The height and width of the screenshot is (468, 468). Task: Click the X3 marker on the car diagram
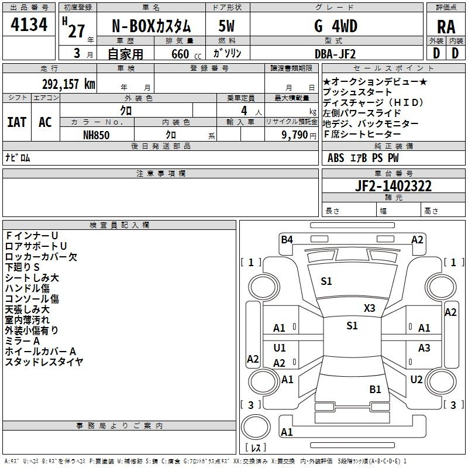click(x=369, y=308)
